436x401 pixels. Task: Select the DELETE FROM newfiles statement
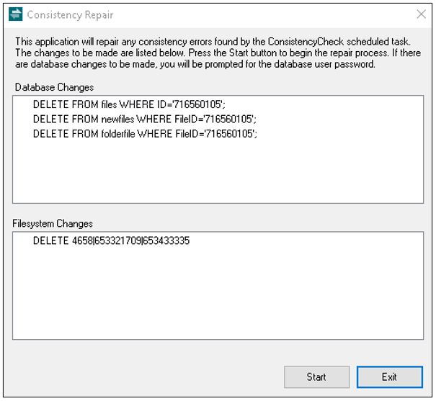point(145,119)
